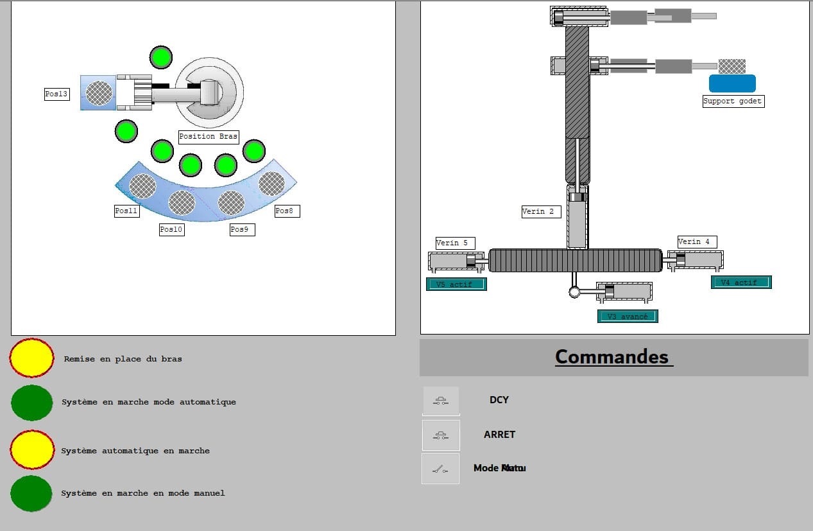Click the yellow Remise en place du bras lamp

coord(31,358)
